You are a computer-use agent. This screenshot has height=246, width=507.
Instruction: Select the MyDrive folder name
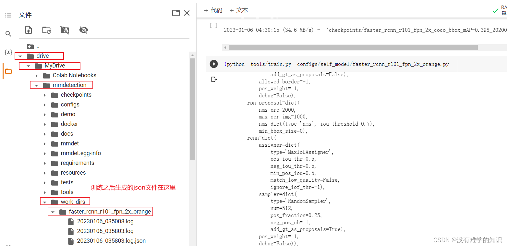[x=55, y=66]
